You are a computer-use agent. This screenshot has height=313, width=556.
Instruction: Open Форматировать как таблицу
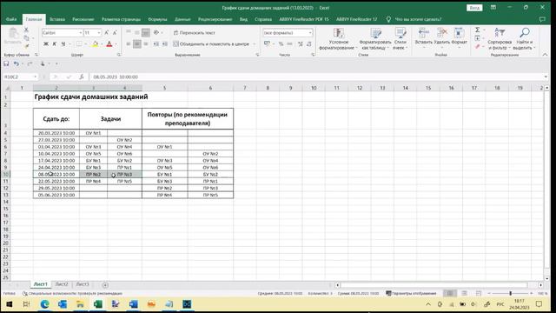point(375,38)
